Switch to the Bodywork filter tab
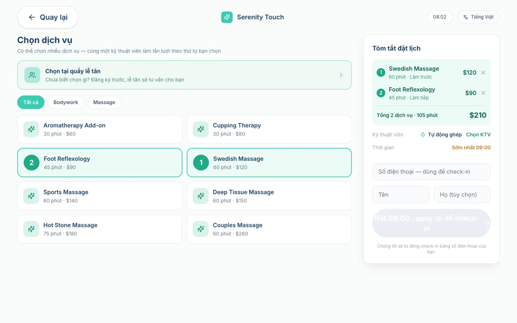The width and height of the screenshot is (517, 323). tap(66, 102)
